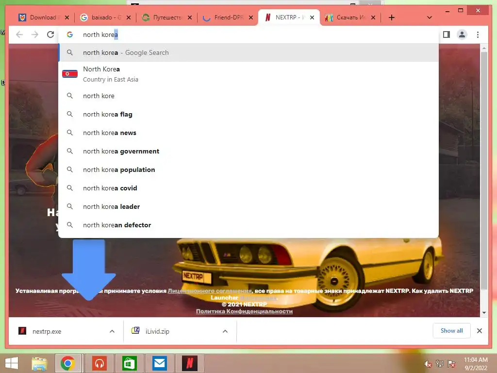This screenshot has width=497, height=373.
Task: Choose 'north korea leader' suggestion
Action: click(248, 206)
